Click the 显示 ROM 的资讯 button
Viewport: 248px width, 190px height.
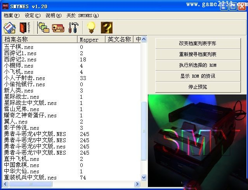(x=198, y=76)
